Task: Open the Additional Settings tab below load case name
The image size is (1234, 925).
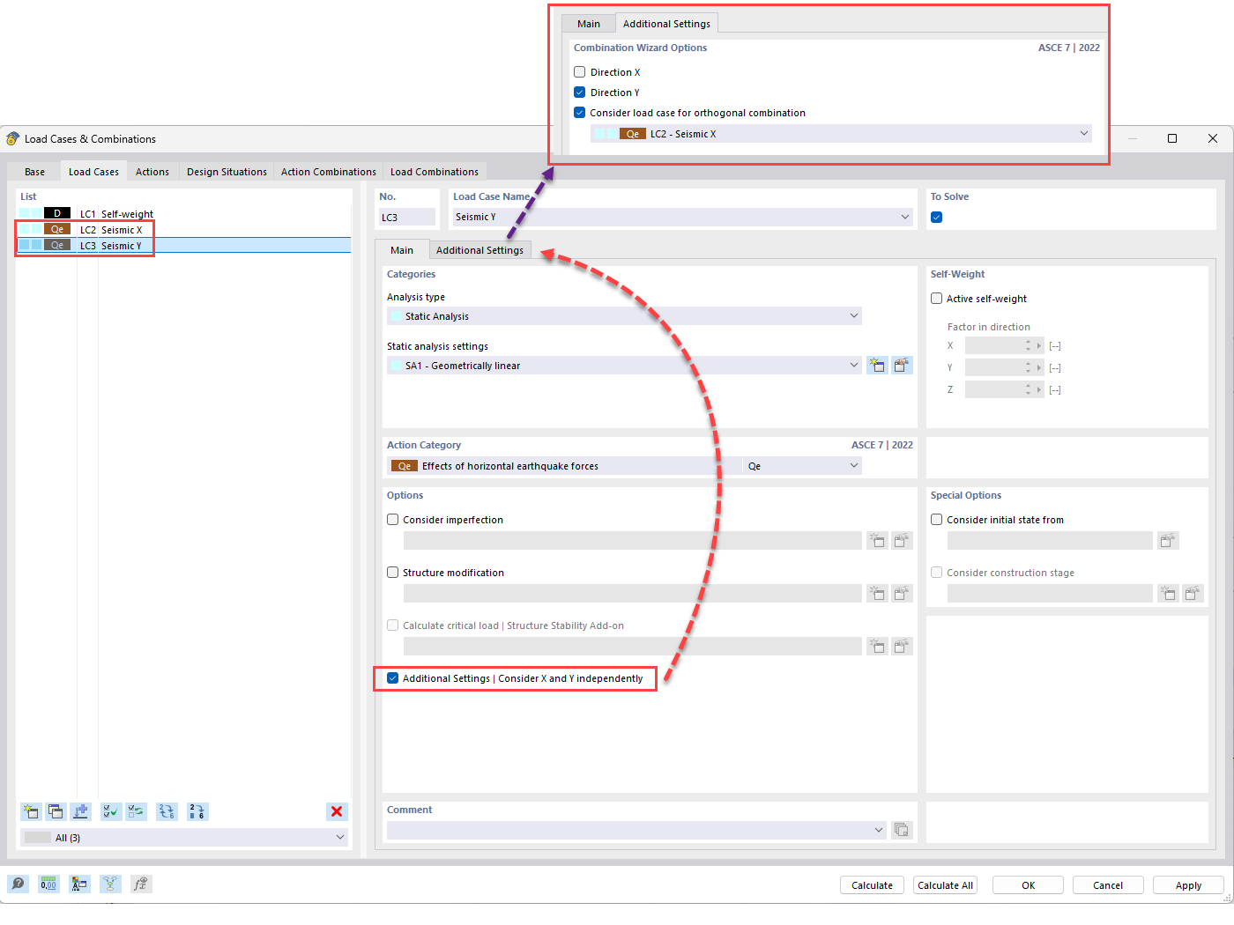Action: 479,250
